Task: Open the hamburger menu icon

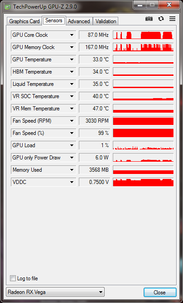Action: 173,19
